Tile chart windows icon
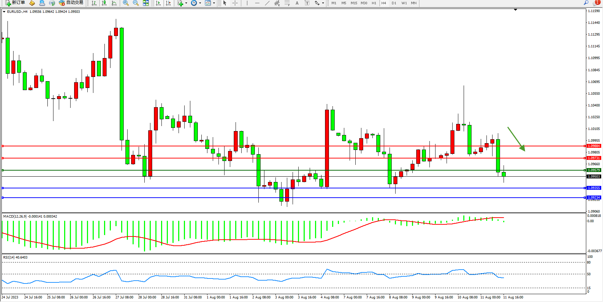 tap(146, 3)
